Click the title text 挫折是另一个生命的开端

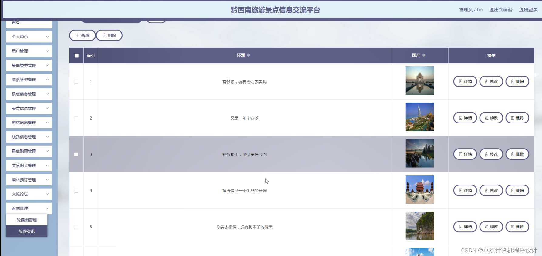tap(244, 191)
